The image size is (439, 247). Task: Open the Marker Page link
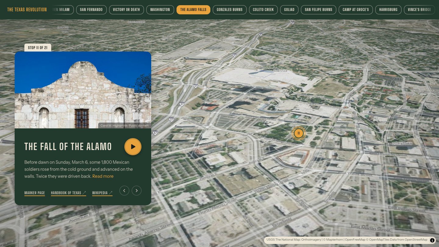[x=34, y=193]
